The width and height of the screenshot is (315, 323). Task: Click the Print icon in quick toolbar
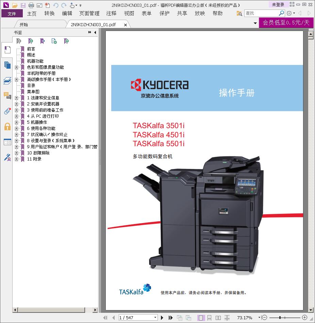point(31,5)
